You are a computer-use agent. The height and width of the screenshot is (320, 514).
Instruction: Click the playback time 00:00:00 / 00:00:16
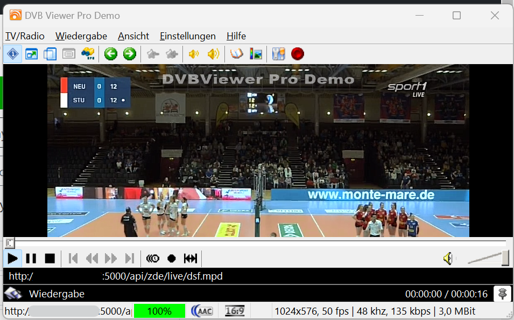(x=447, y=294)
